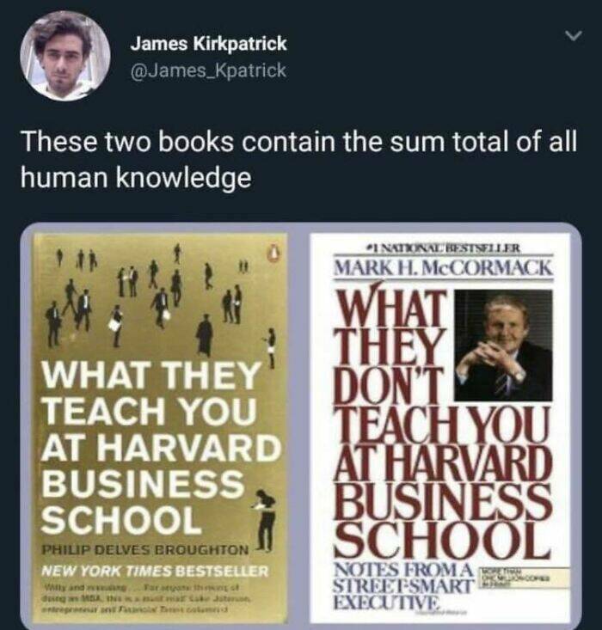Open the @James_Kpatrick handle link
This screenshot has width=602, height=630.
click(208, 70)
